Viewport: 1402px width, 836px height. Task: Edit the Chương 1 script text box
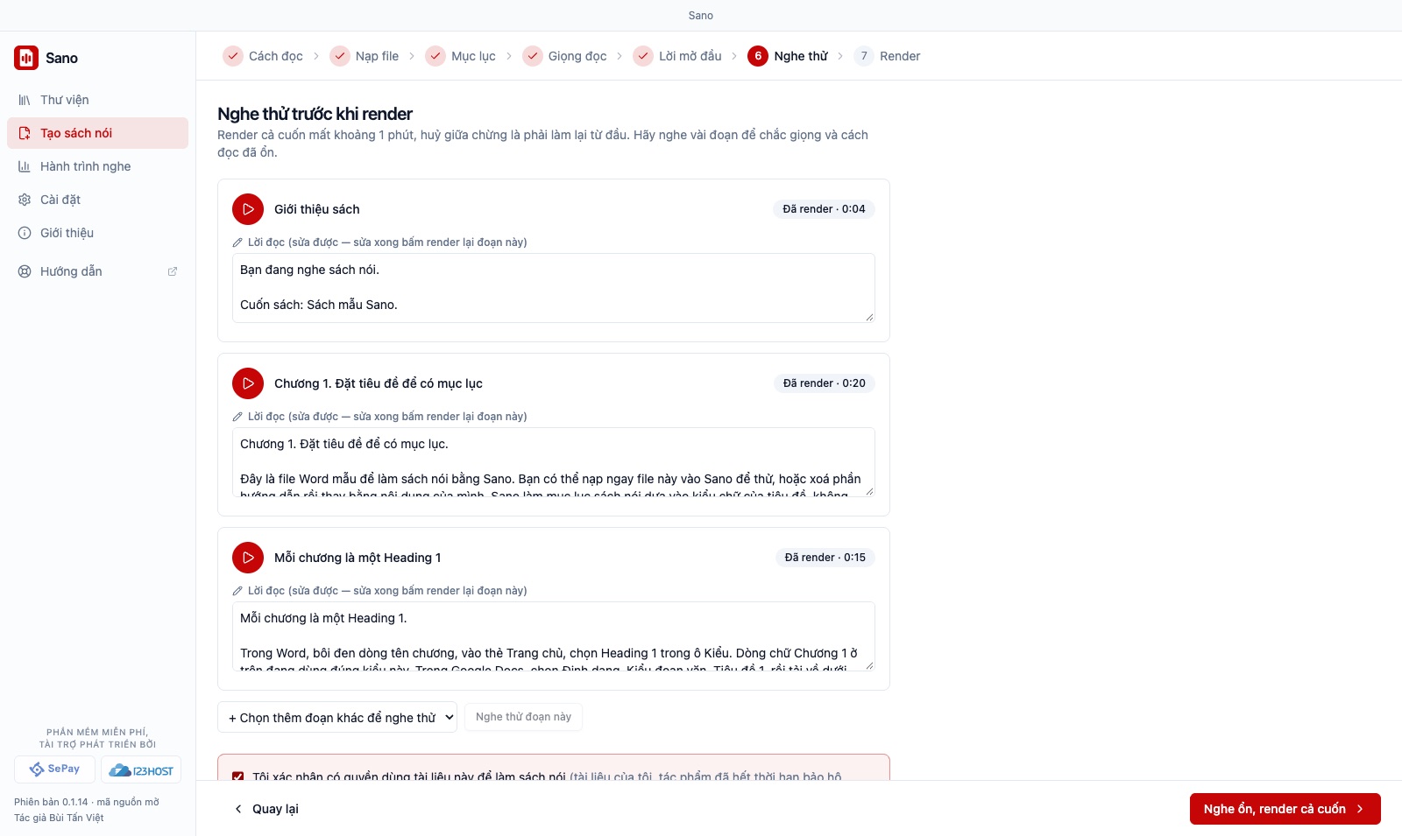pos(554,462)
